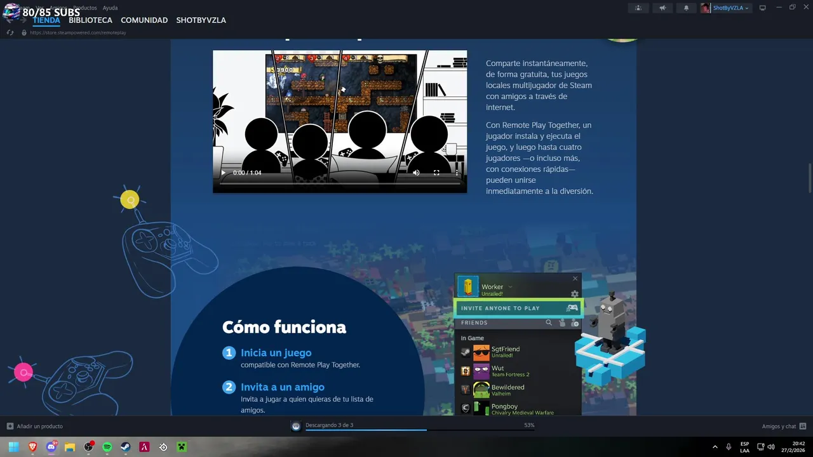
Task: Click the reload page icon
Action: coord(10,32)
